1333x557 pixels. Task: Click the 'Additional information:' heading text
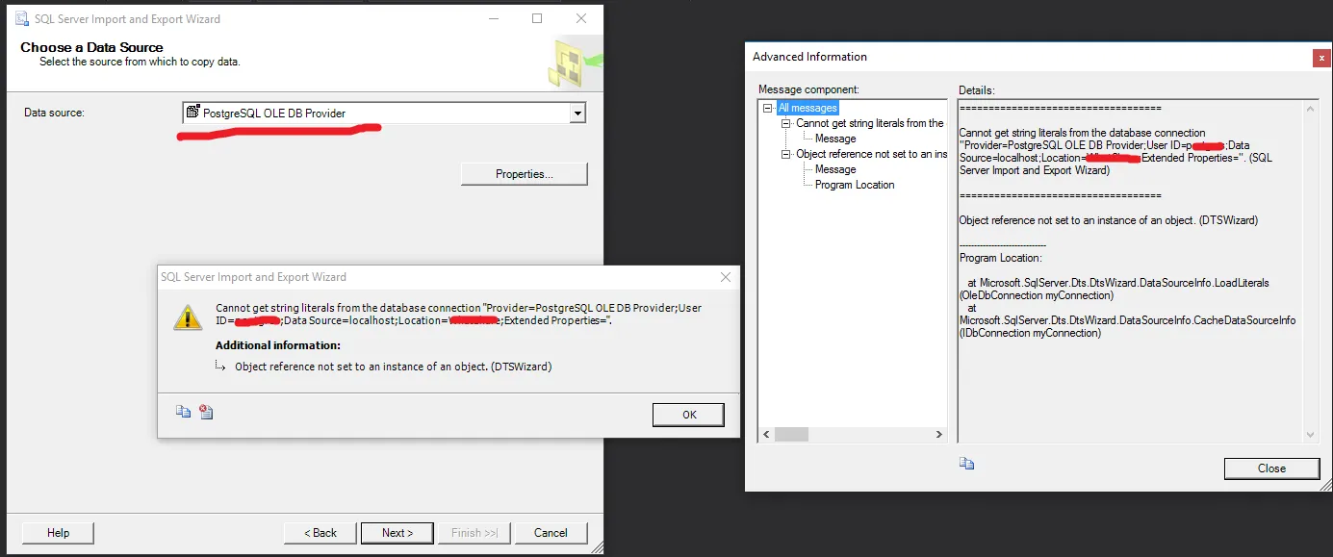point(278,345)
